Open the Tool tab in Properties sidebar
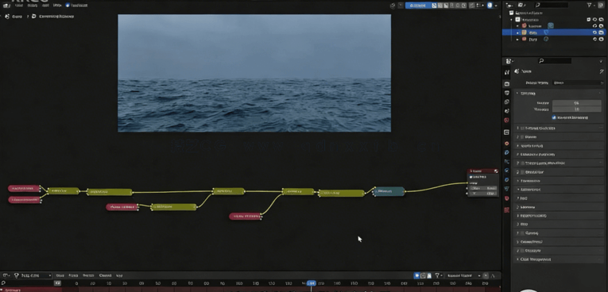Image resolution: width=608 pixels, height=292 pixels. (507, 72)
